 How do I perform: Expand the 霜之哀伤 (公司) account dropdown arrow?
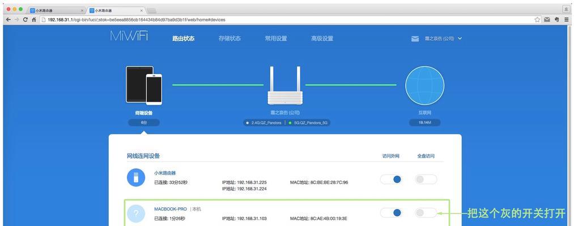[460, 38]
